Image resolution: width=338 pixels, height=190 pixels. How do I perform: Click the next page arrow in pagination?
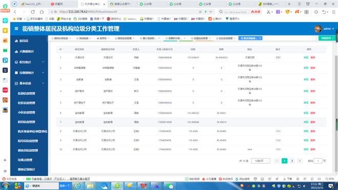pyautogui.click(x=300, y=161)
